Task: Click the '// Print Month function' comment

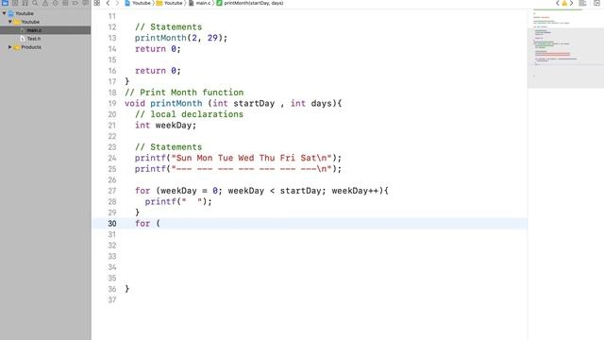Action: (x=184, y=93)
